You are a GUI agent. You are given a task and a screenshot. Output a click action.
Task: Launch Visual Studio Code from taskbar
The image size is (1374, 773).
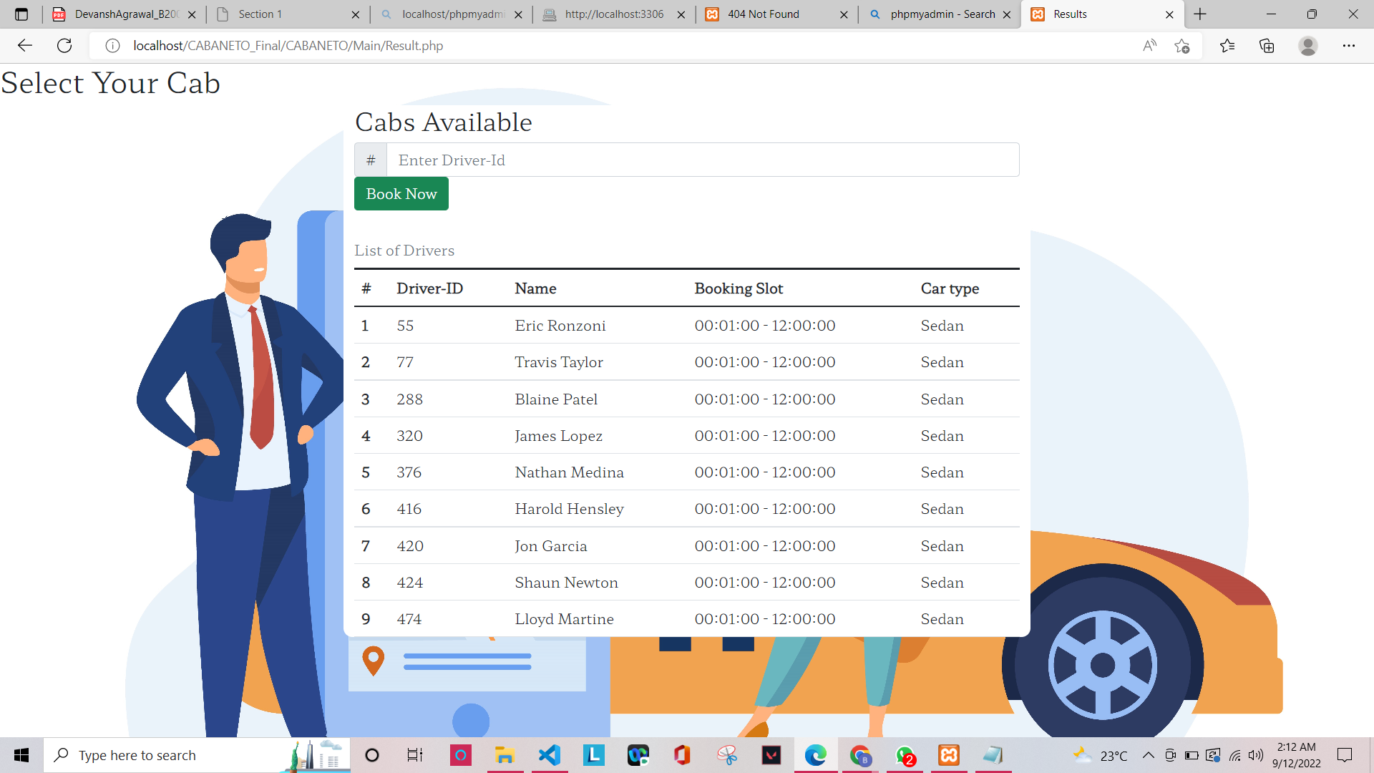point(549,755)
